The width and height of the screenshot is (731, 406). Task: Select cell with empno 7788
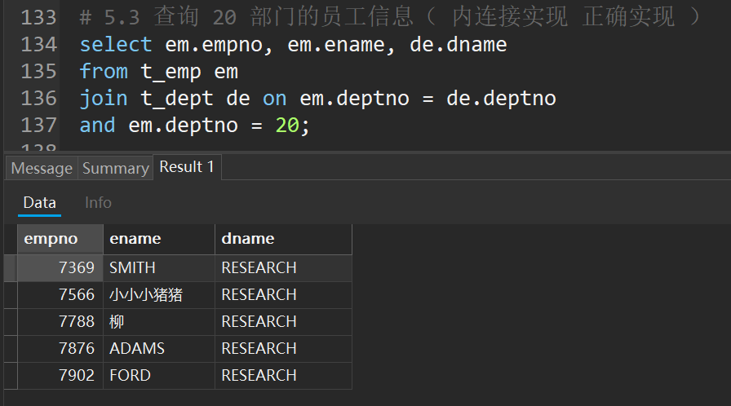pyautogui.click(x=60, y=322)
